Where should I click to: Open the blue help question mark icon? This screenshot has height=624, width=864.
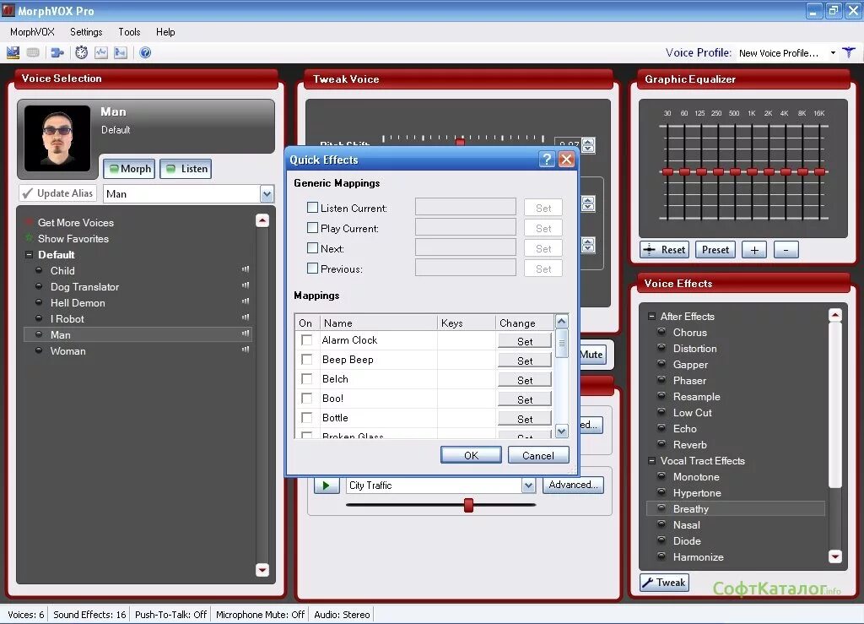pyautogui.click(x=145, y=53)
